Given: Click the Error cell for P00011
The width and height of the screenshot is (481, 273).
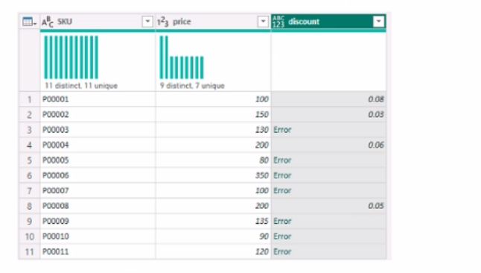Looking at the screenshot, I should [329, 252].
